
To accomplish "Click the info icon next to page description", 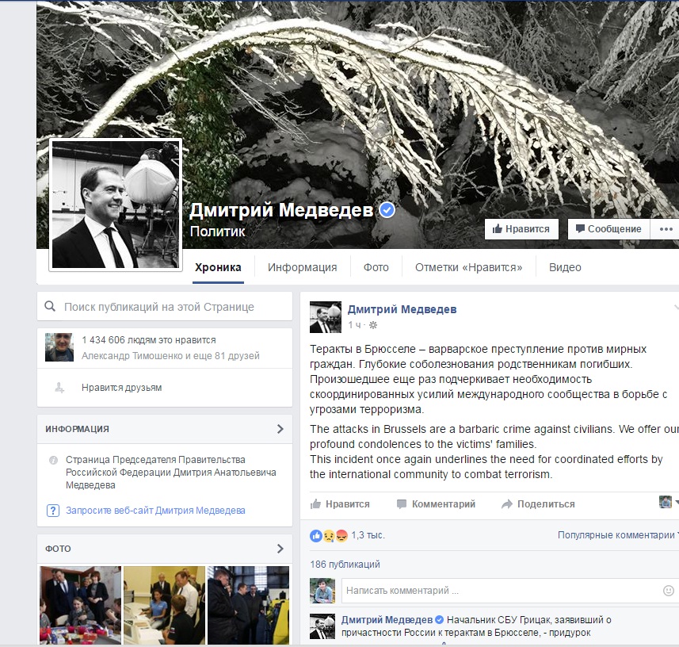I will [53, 460].
